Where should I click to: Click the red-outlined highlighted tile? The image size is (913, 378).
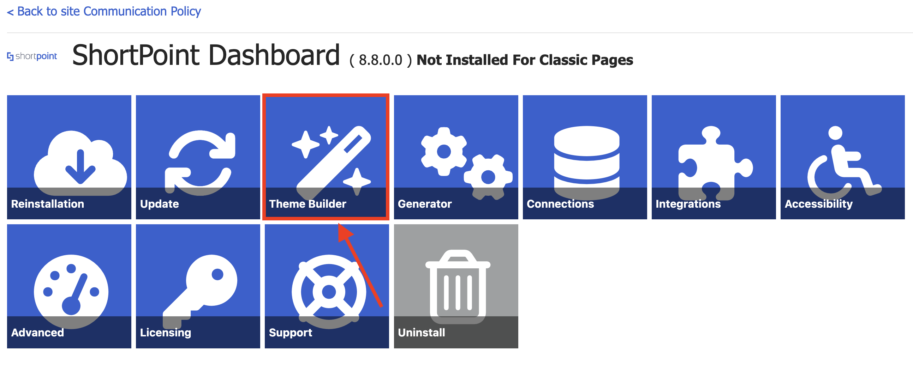tap(326, 156)
